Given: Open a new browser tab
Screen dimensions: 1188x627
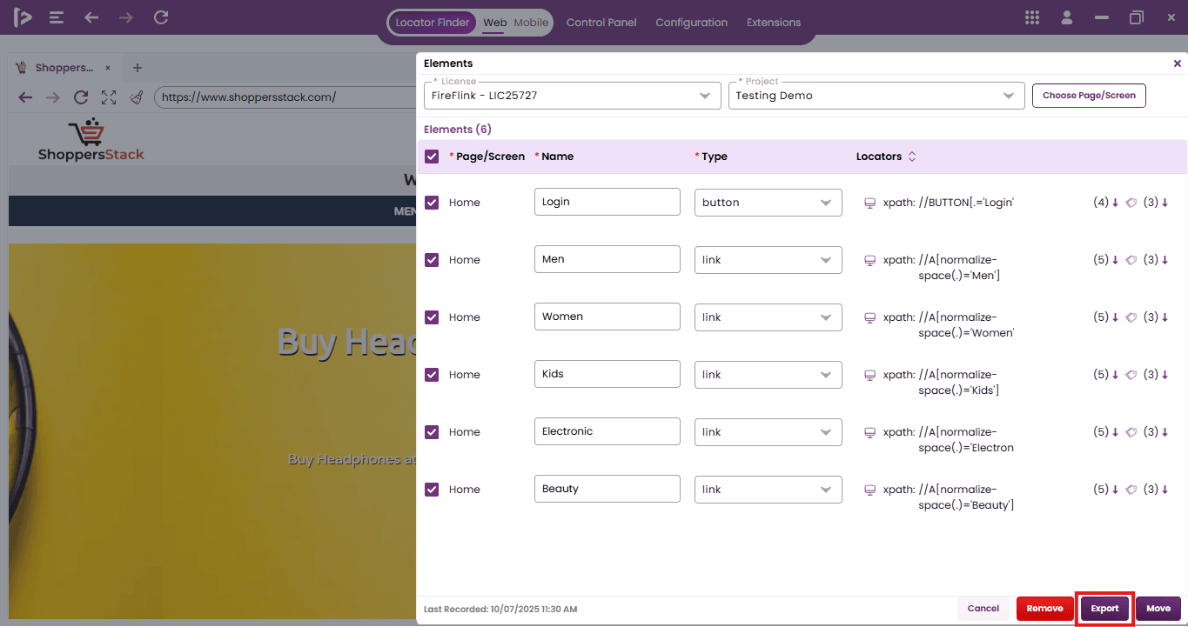Looking at the screenshot, I should click(x=137, y=68).
